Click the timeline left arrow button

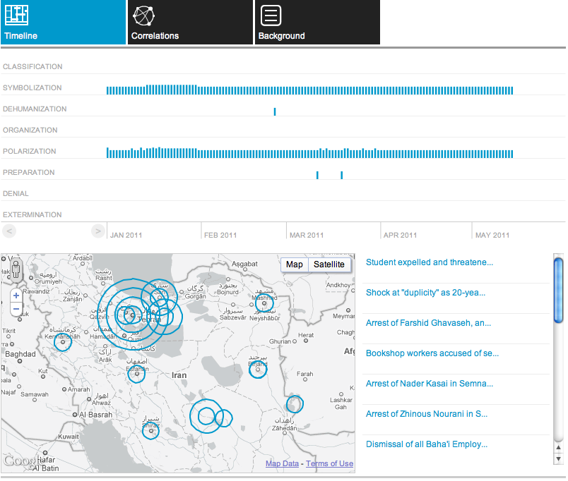click(10, 231)
